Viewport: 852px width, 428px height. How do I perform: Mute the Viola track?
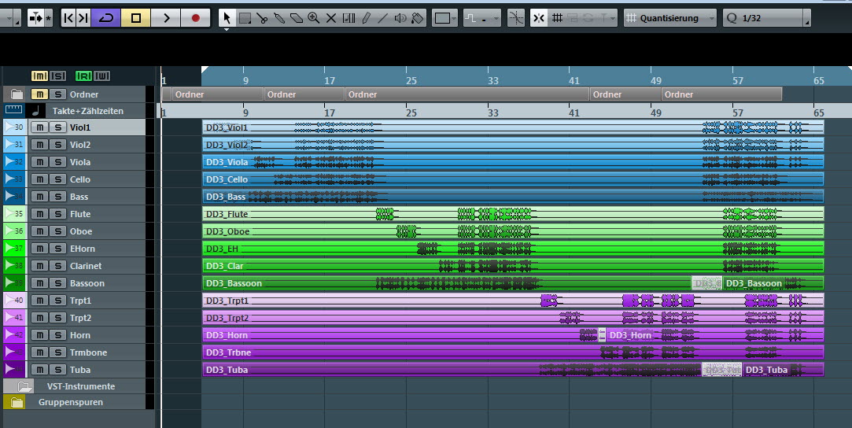[39, 162]
